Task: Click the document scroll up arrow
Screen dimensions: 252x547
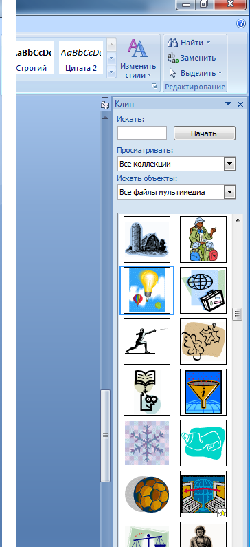Action: [x=105, y=118]
